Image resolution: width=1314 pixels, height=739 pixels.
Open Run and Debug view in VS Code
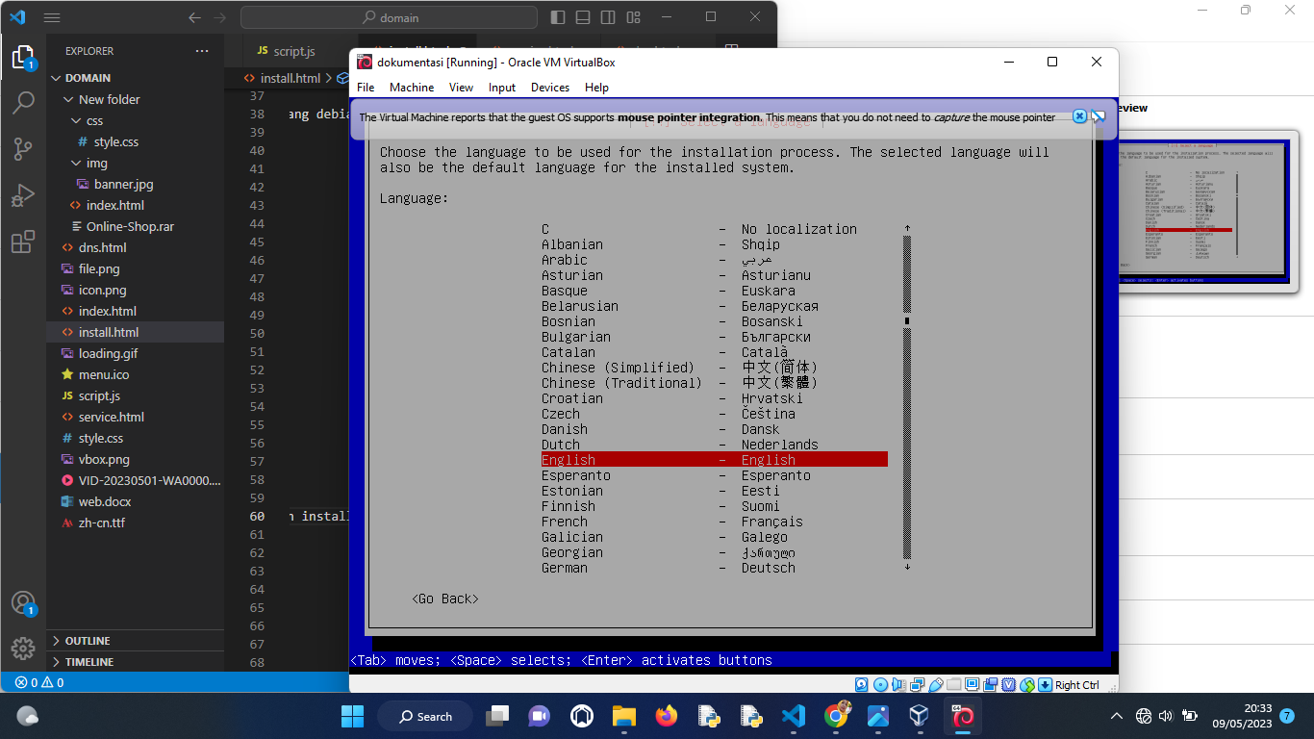click(23, 195)
